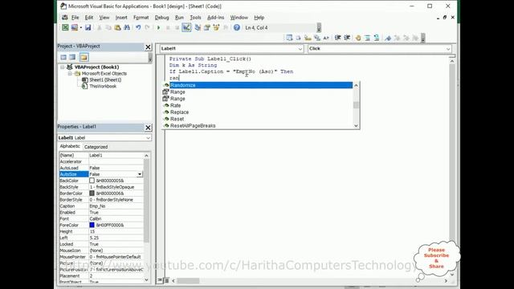
Task: Open the Insert menu
Action: point(121,18)
